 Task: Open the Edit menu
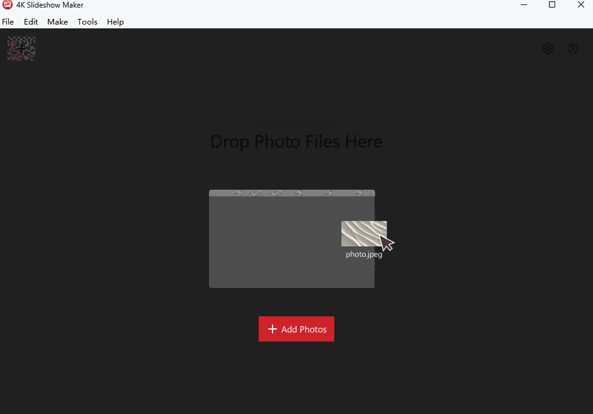coord(30,21)
